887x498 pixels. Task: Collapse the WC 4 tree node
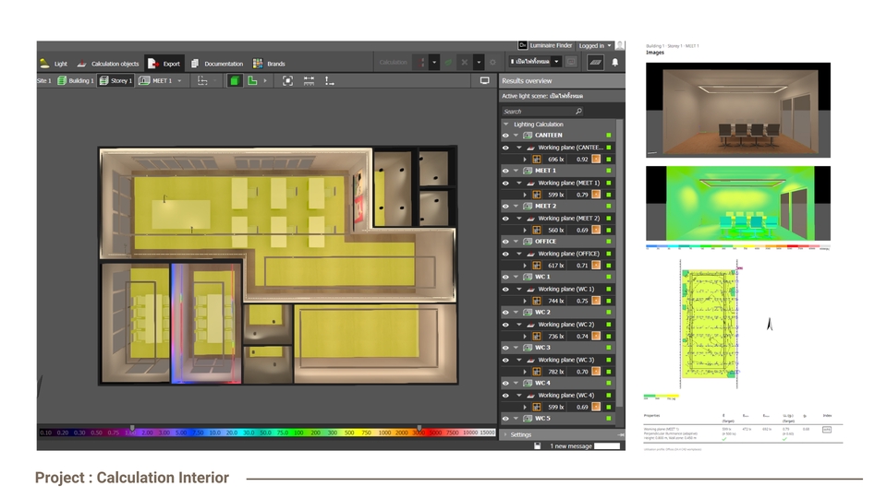coord(516,384)
